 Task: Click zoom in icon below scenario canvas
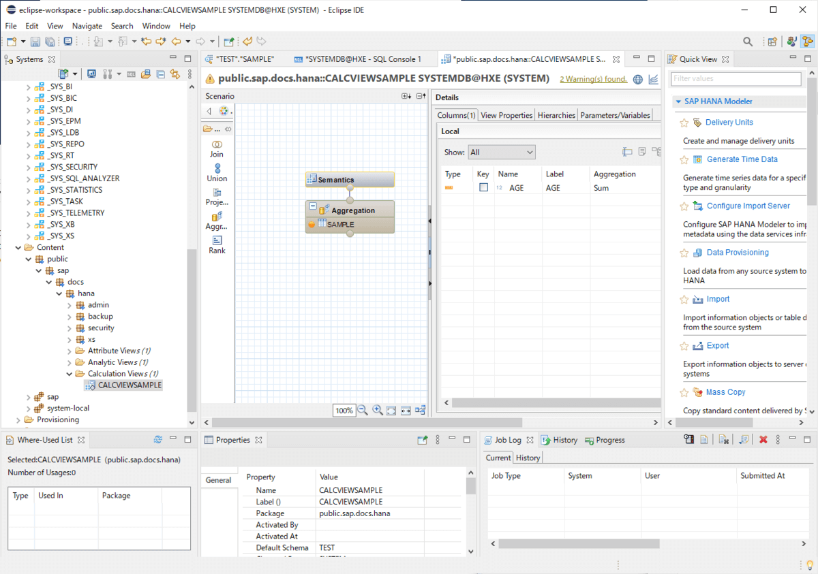[377, 411]
